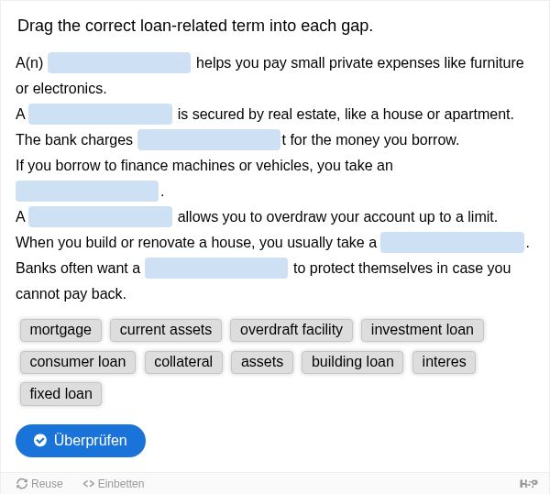Viewport: 550px width, 494px height.
Task: Click the Reuse link
Action: 39,484
